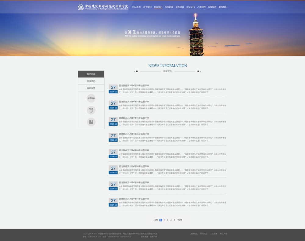Switch to the 行业资讯 sidebar tab

click(91, 81)
